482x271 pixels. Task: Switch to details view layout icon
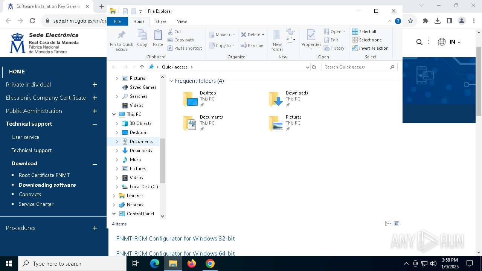pos(388,224)
